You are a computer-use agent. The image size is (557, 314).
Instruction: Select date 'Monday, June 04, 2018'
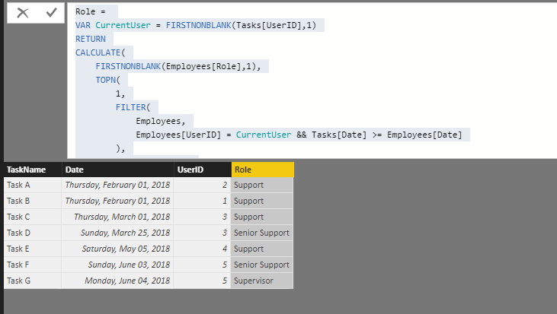(117, 281)
